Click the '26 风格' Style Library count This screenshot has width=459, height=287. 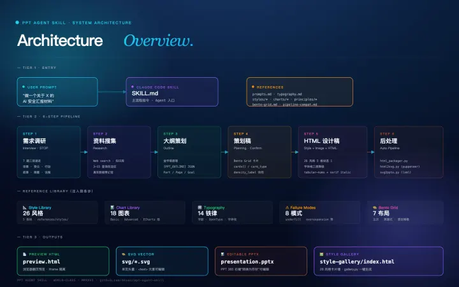[x=33, y=213]
